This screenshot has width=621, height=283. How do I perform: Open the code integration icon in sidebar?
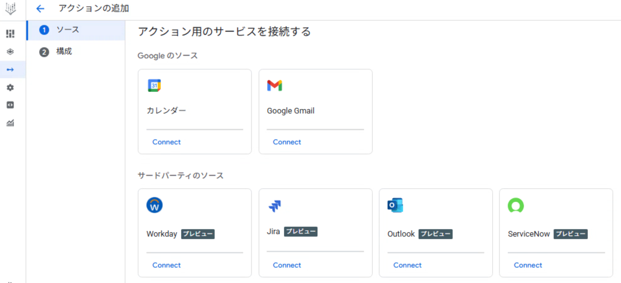[10, 105]
